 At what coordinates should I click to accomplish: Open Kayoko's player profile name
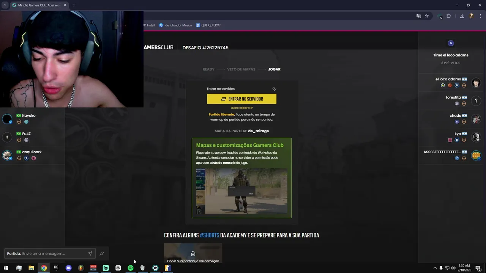pyautogui.click(x=29, y=116)
